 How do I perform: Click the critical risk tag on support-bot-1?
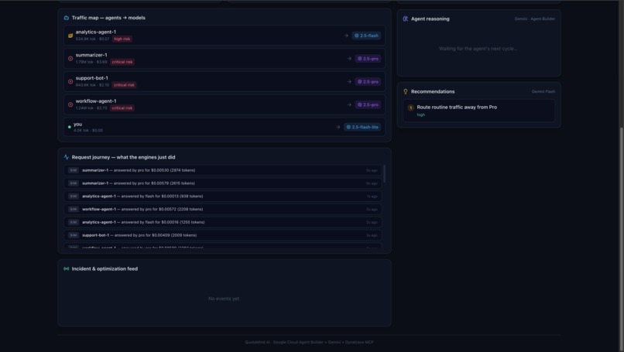(x=124, y=85)
